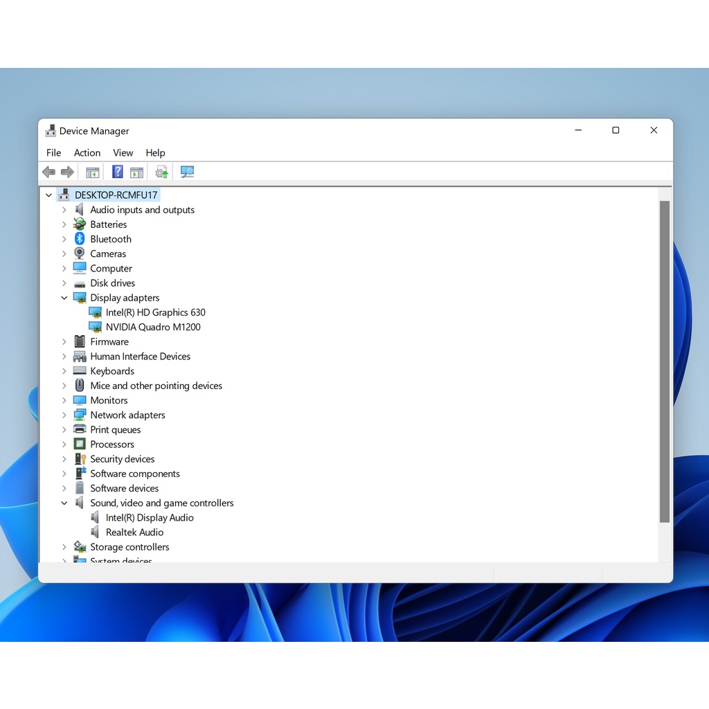
Task: Select Intel(R) HD Graphics 630 adapter
Action: click(155, 313)
